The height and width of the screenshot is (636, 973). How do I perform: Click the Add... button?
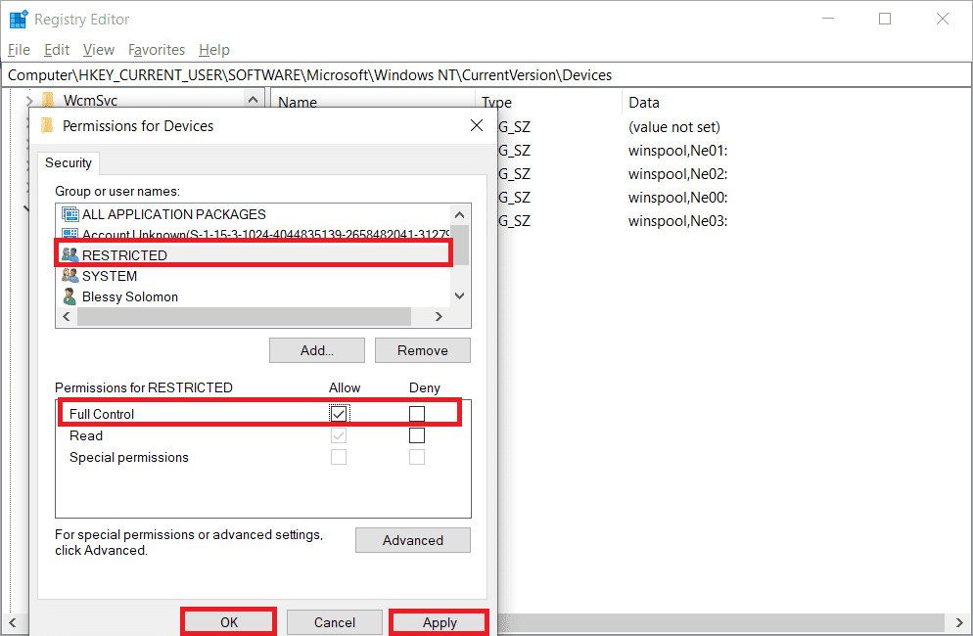point(317,350)
